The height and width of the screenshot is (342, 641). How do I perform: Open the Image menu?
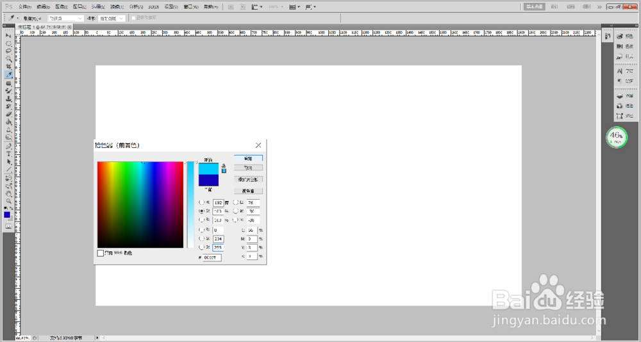[62, 7]
